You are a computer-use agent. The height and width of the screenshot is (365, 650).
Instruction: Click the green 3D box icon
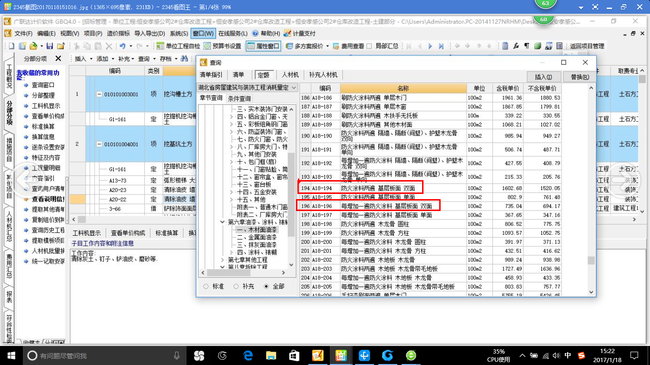538,46
